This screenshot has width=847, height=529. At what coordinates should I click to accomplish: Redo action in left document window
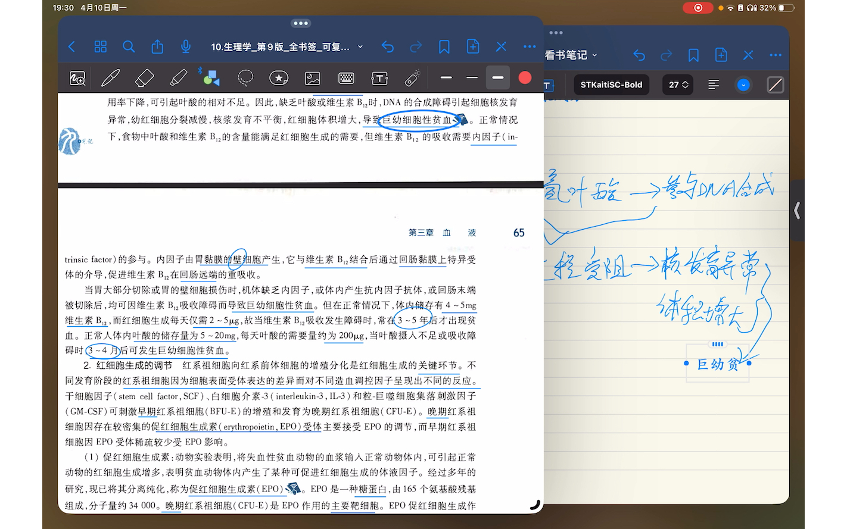pos(416,46)
